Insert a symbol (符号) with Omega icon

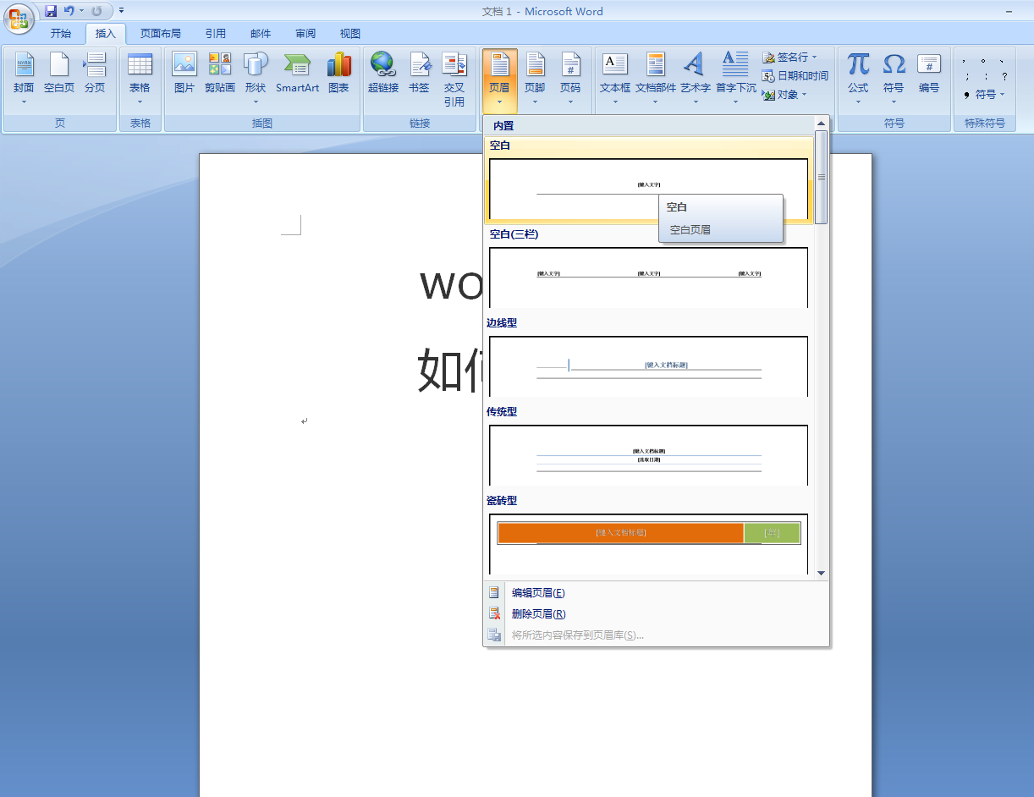click(x=894, y=79)
